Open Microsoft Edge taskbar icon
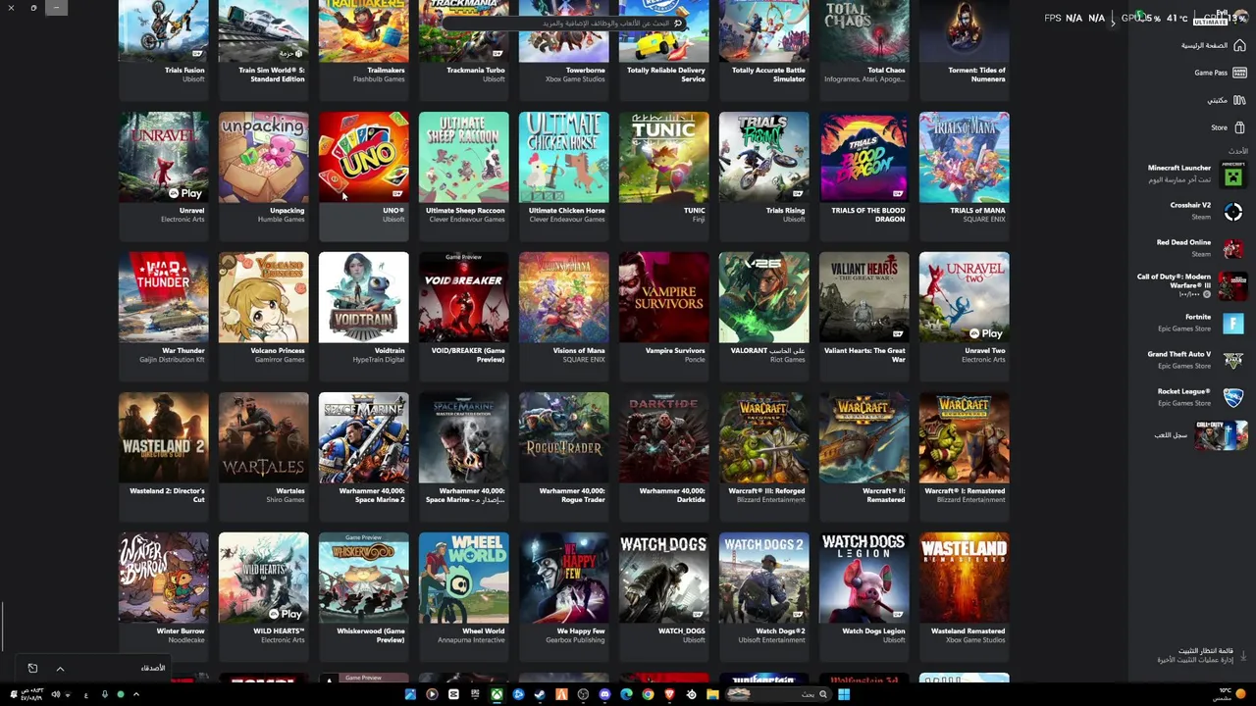Image resolution: width=1256 pixels, height=706 pixels. [626, 694]
